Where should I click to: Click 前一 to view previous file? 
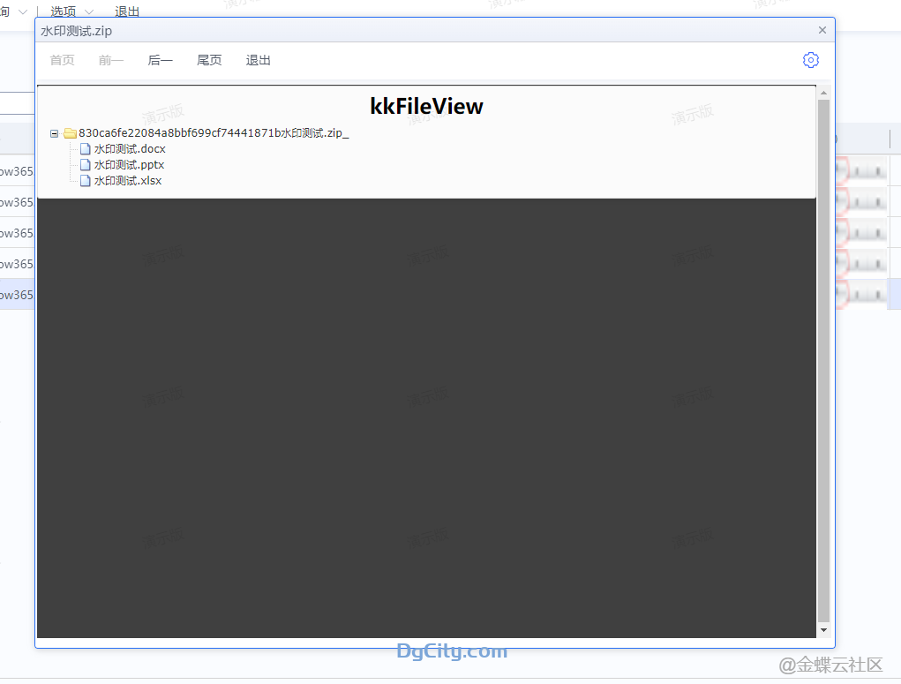[111, 60]
